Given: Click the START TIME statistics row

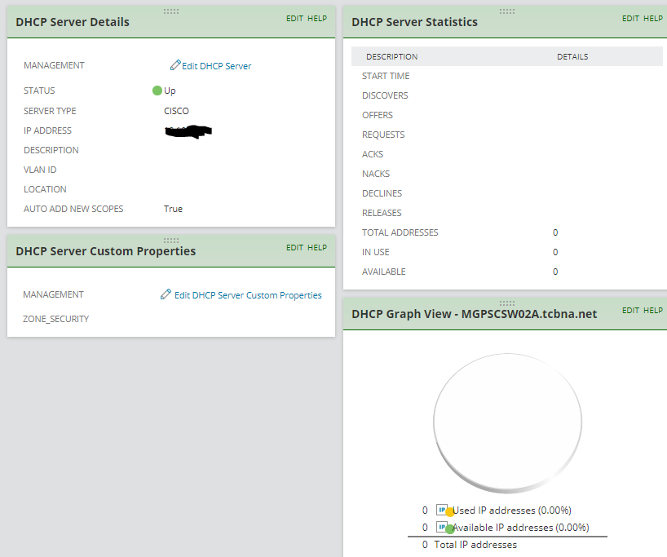Looking at the screenshot, I should point(507,76).
